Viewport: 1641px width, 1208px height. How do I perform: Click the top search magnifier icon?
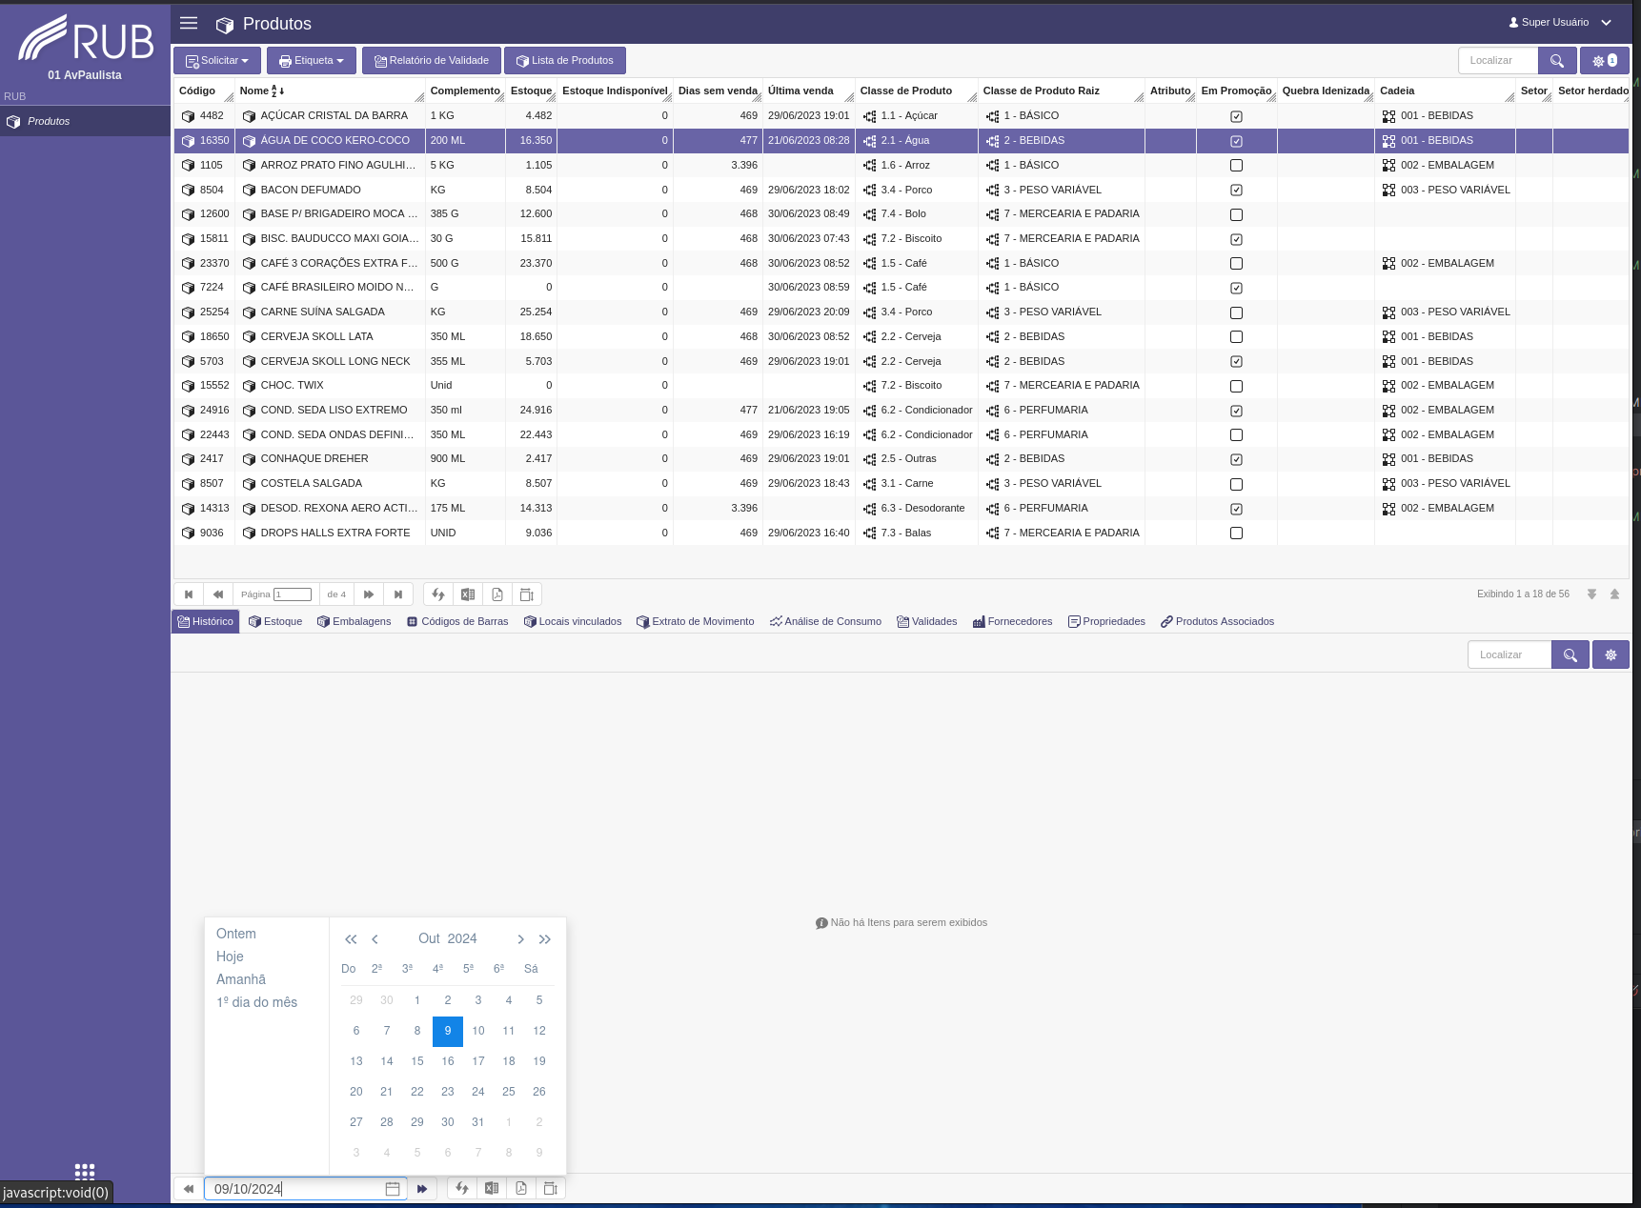[x=1557, y=61]
